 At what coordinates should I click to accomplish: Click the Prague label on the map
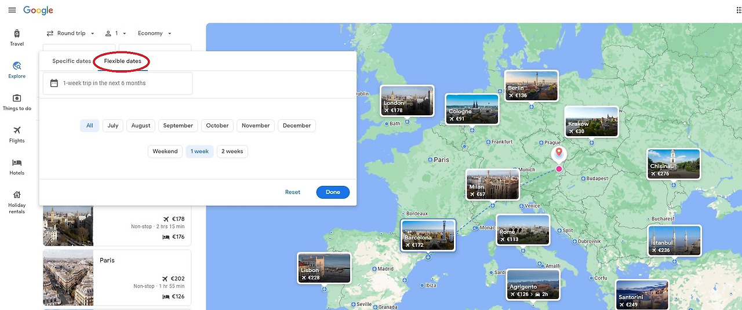pos(552,143)
